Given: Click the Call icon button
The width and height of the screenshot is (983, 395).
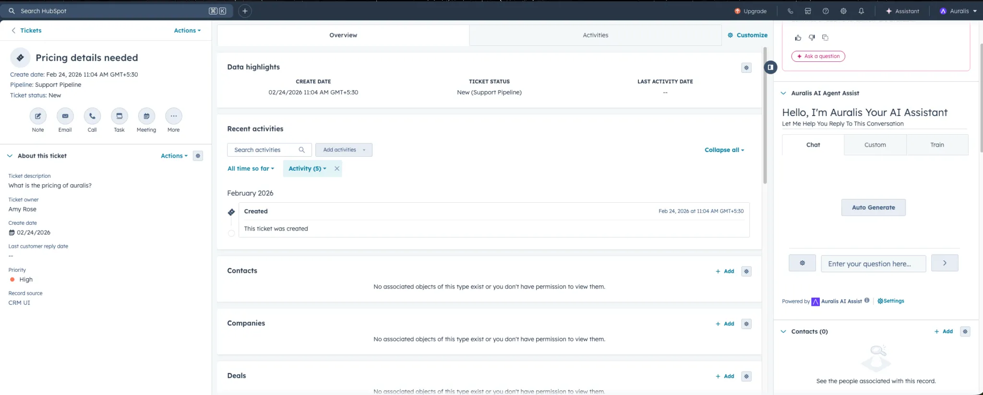Looking at the screenshot, I should (92, 116).
